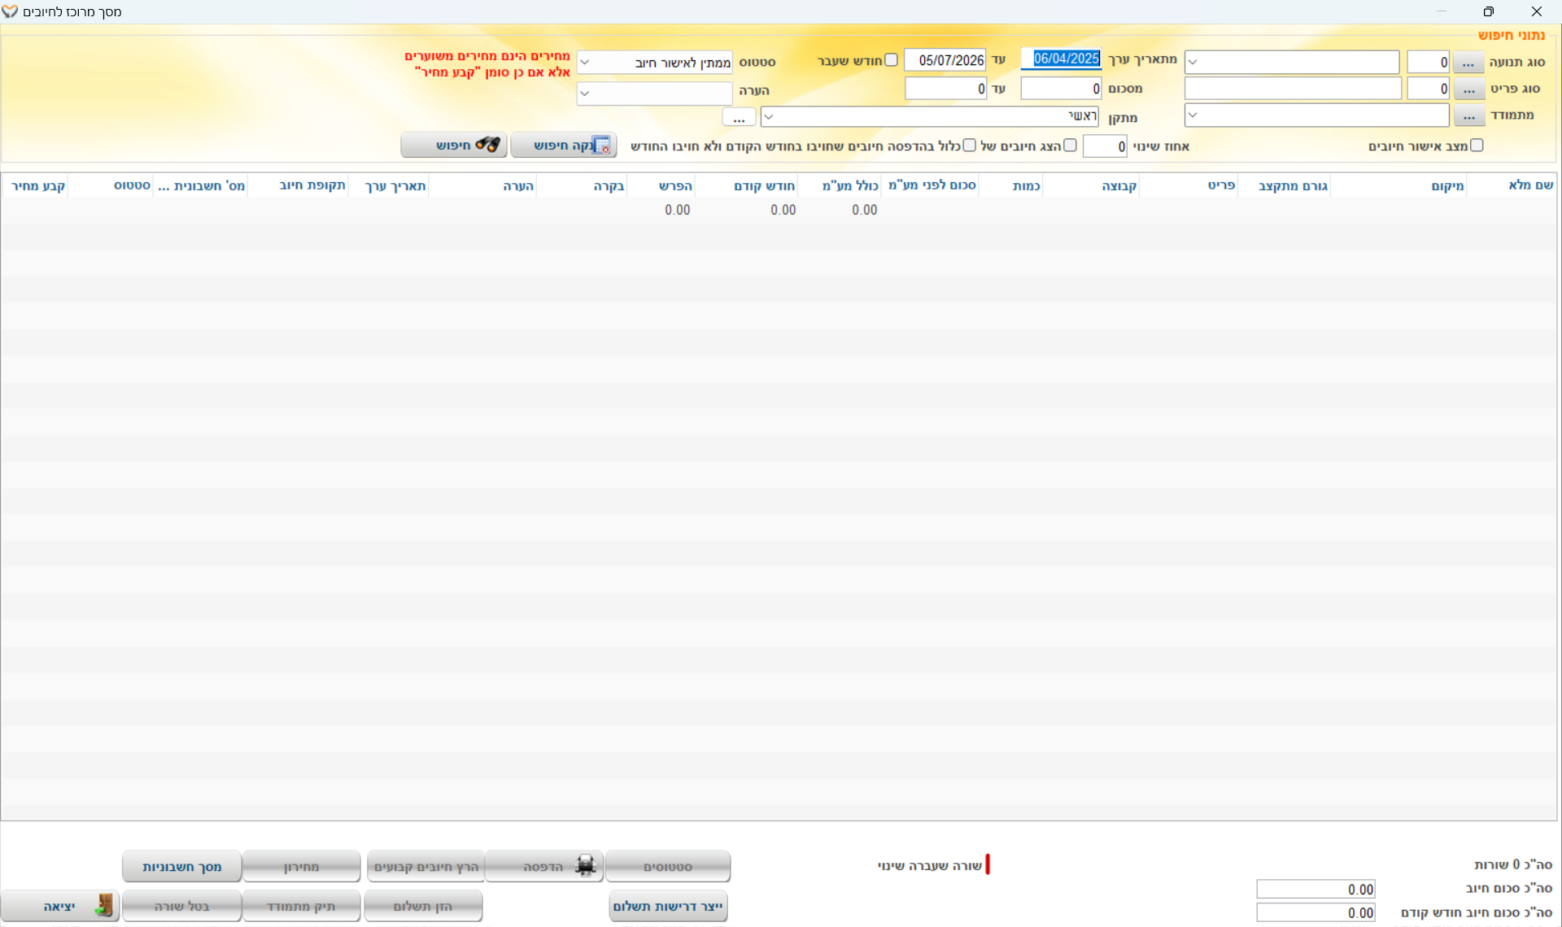Image resolution: width=1562 pixels, height=927 pixels.
Task: Click the binoculars search button (חיפוש)
Action: 454,146
